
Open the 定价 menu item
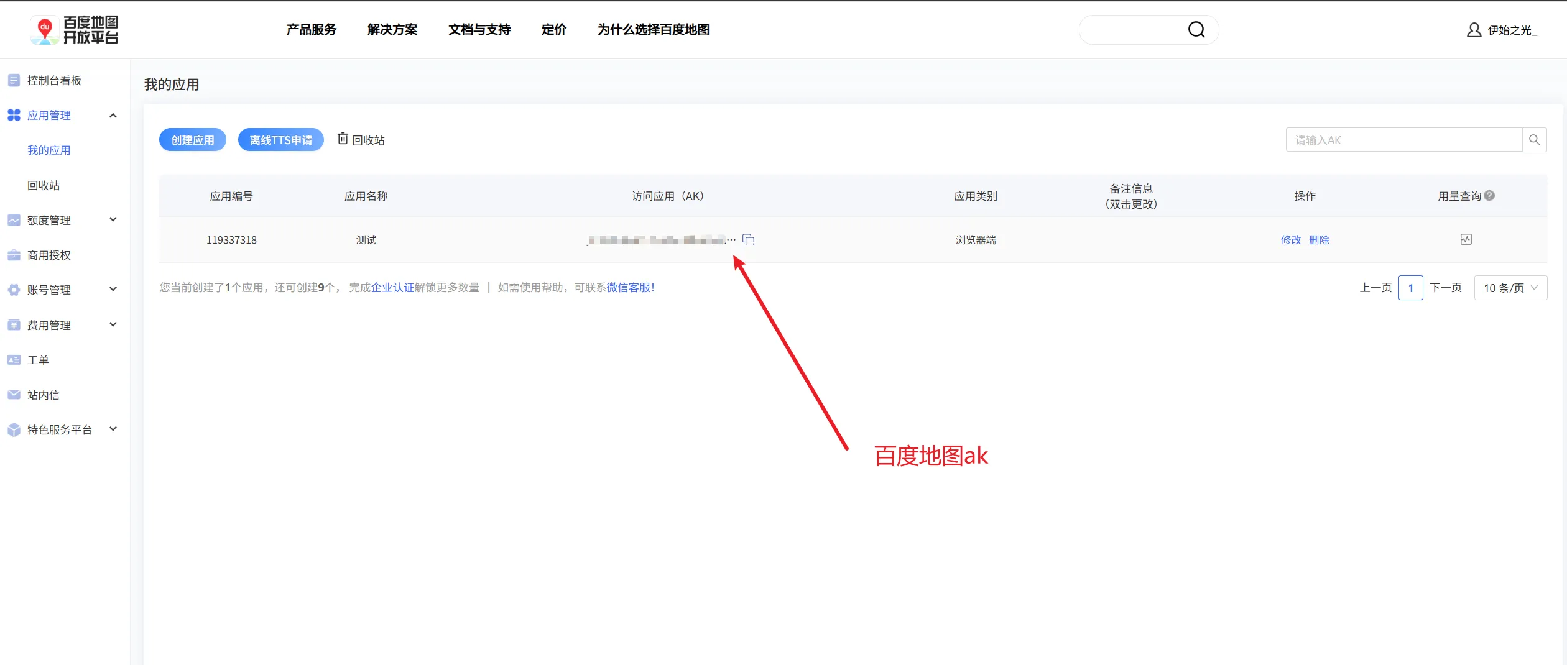[554, 29]
